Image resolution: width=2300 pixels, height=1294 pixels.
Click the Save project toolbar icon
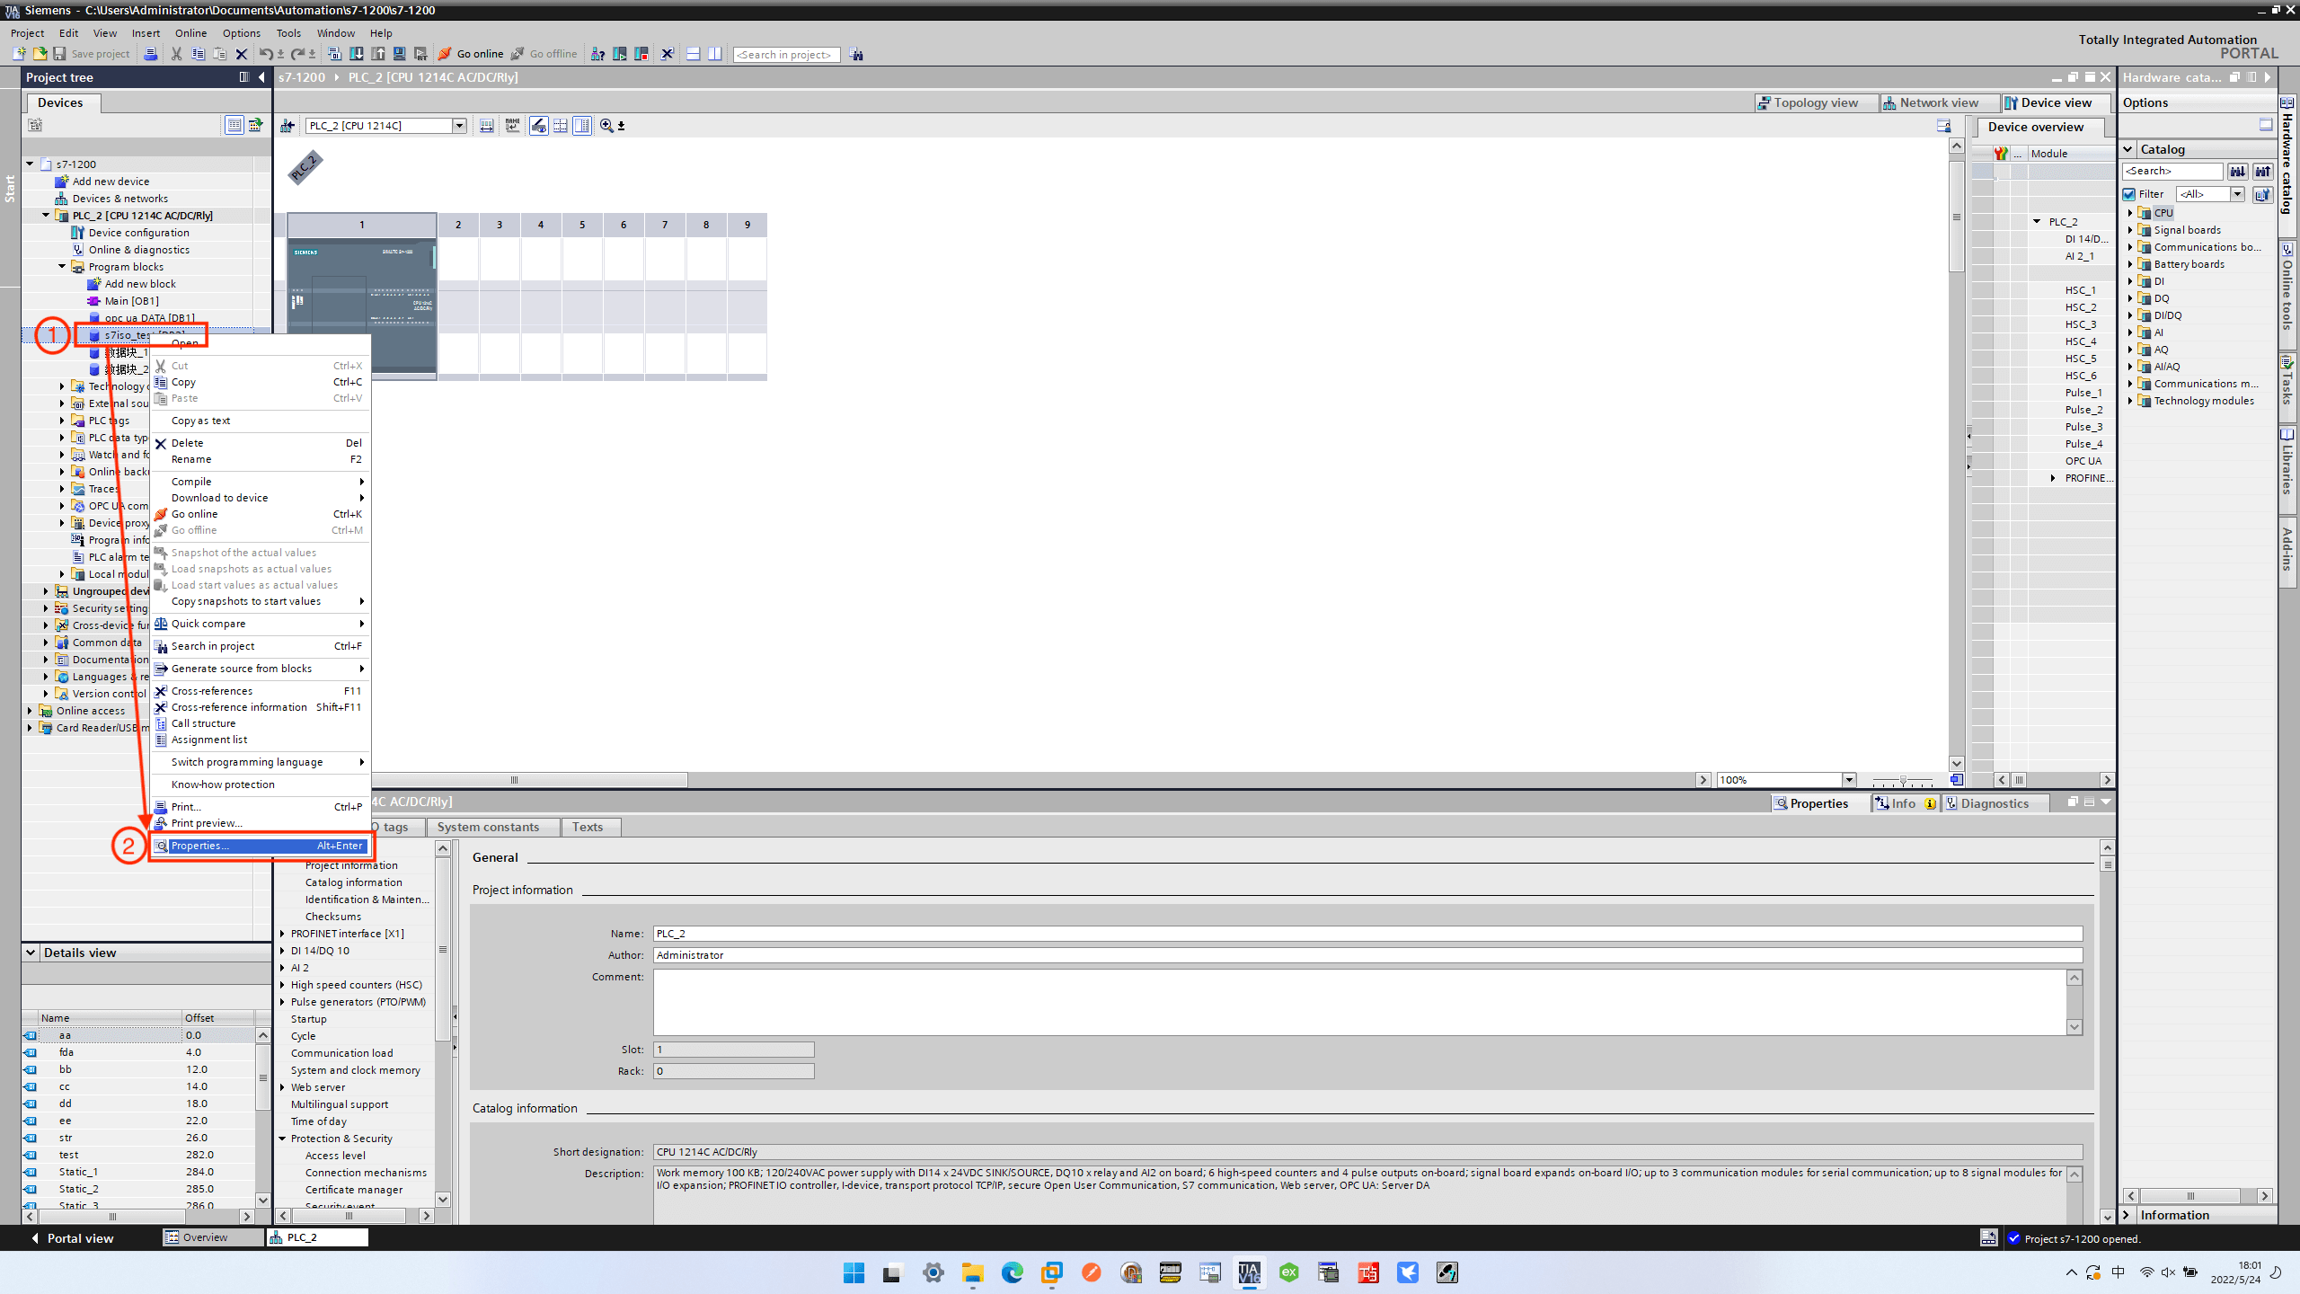tap(59, 54)
